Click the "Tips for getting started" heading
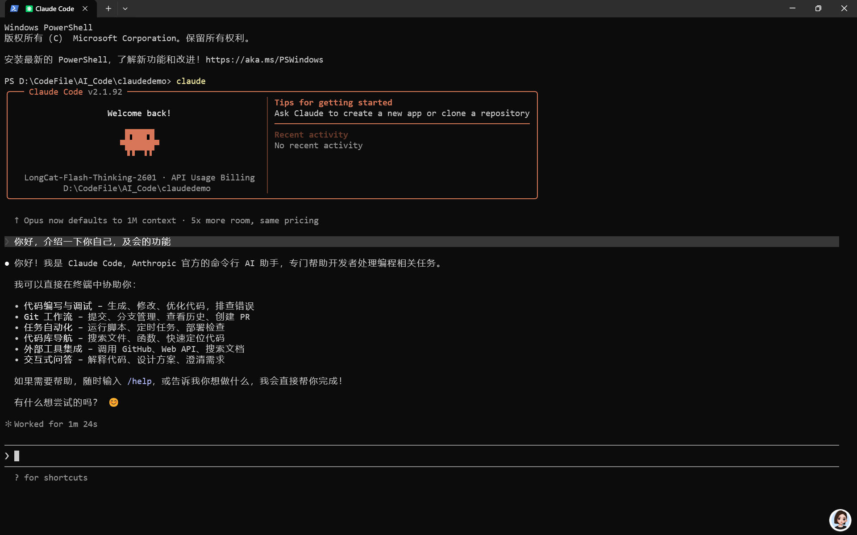Image resolution: width=857 pixels, height=535 pixels. tap(333, 103)
